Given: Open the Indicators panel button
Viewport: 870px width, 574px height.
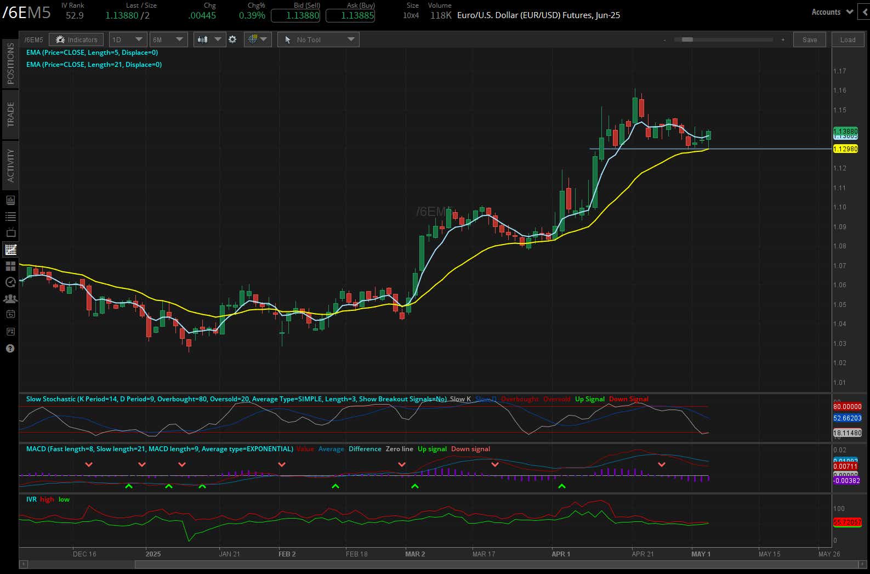Looking at the screenshot, I should (x=76, y=39).
